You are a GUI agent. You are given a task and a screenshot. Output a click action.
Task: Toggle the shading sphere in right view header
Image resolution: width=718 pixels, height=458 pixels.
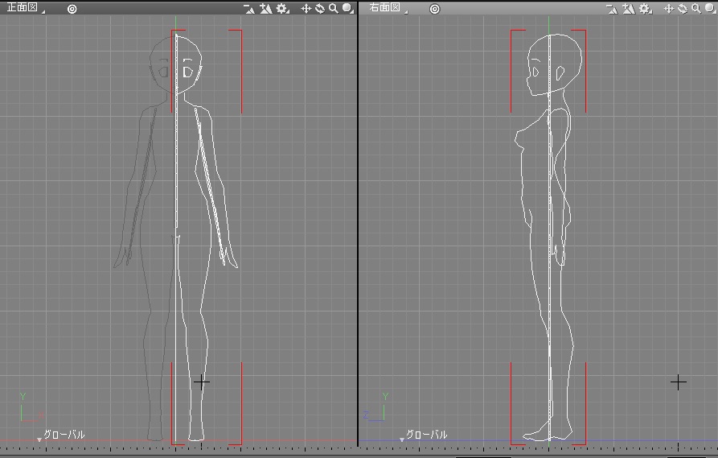709,9
